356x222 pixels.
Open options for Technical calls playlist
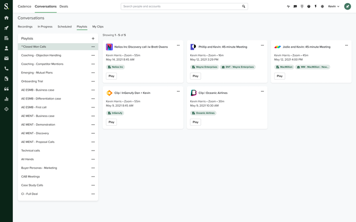[x=93, y=151]
